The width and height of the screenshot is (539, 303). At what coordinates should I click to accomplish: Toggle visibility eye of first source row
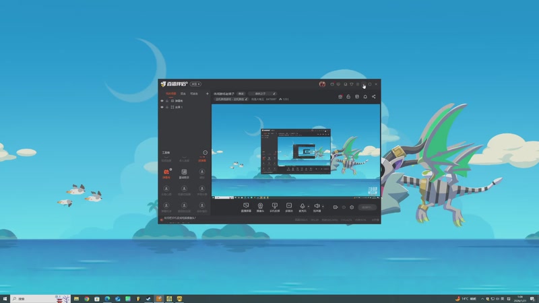click(162, 100)
